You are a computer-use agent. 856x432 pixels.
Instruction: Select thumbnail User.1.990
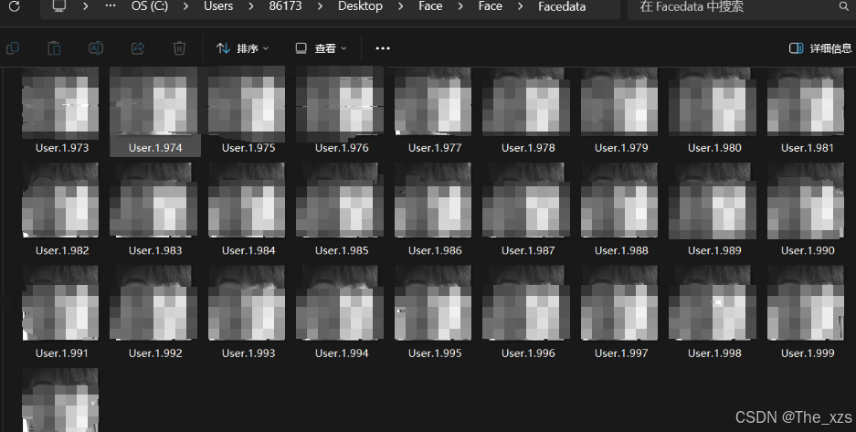(806, 201)
